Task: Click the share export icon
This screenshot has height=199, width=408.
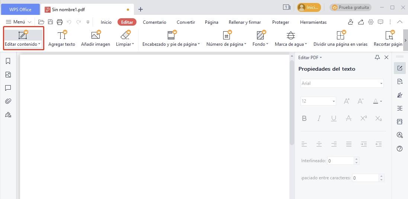Action: 361,22
